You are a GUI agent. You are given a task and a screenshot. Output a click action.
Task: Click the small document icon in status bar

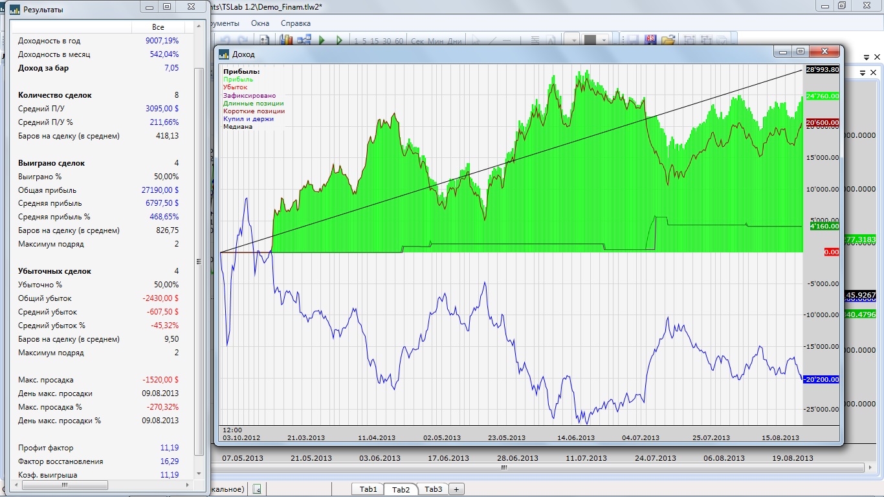pyautogui.click(x=257, y=489)
